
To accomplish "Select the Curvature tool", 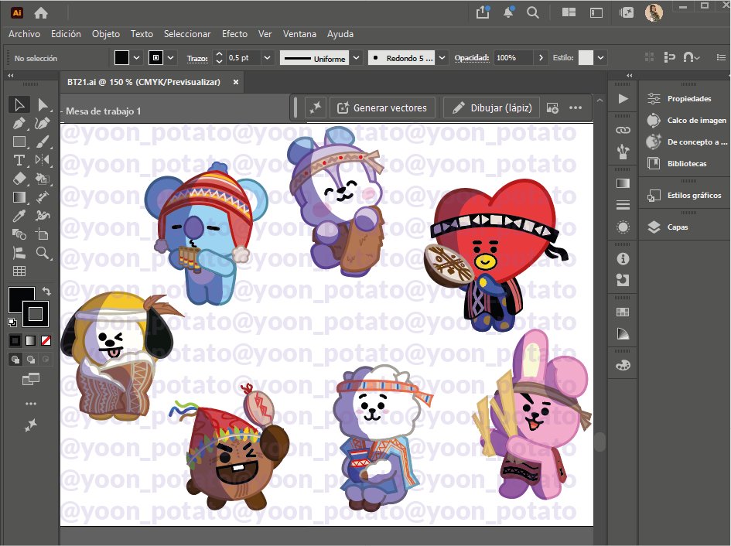I will pos(43,123).
